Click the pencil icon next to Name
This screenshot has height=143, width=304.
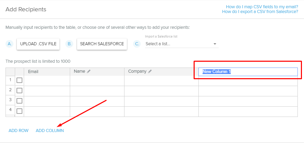click(89, 71)
